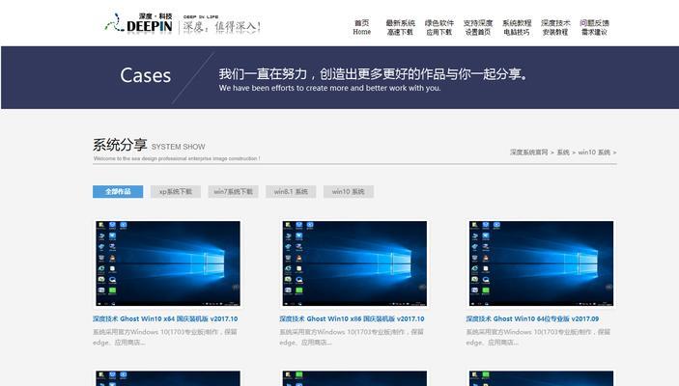Click the 系统 breadcrumb link
The height and width of the screenshot is (386, 679).
click(563, 152)
